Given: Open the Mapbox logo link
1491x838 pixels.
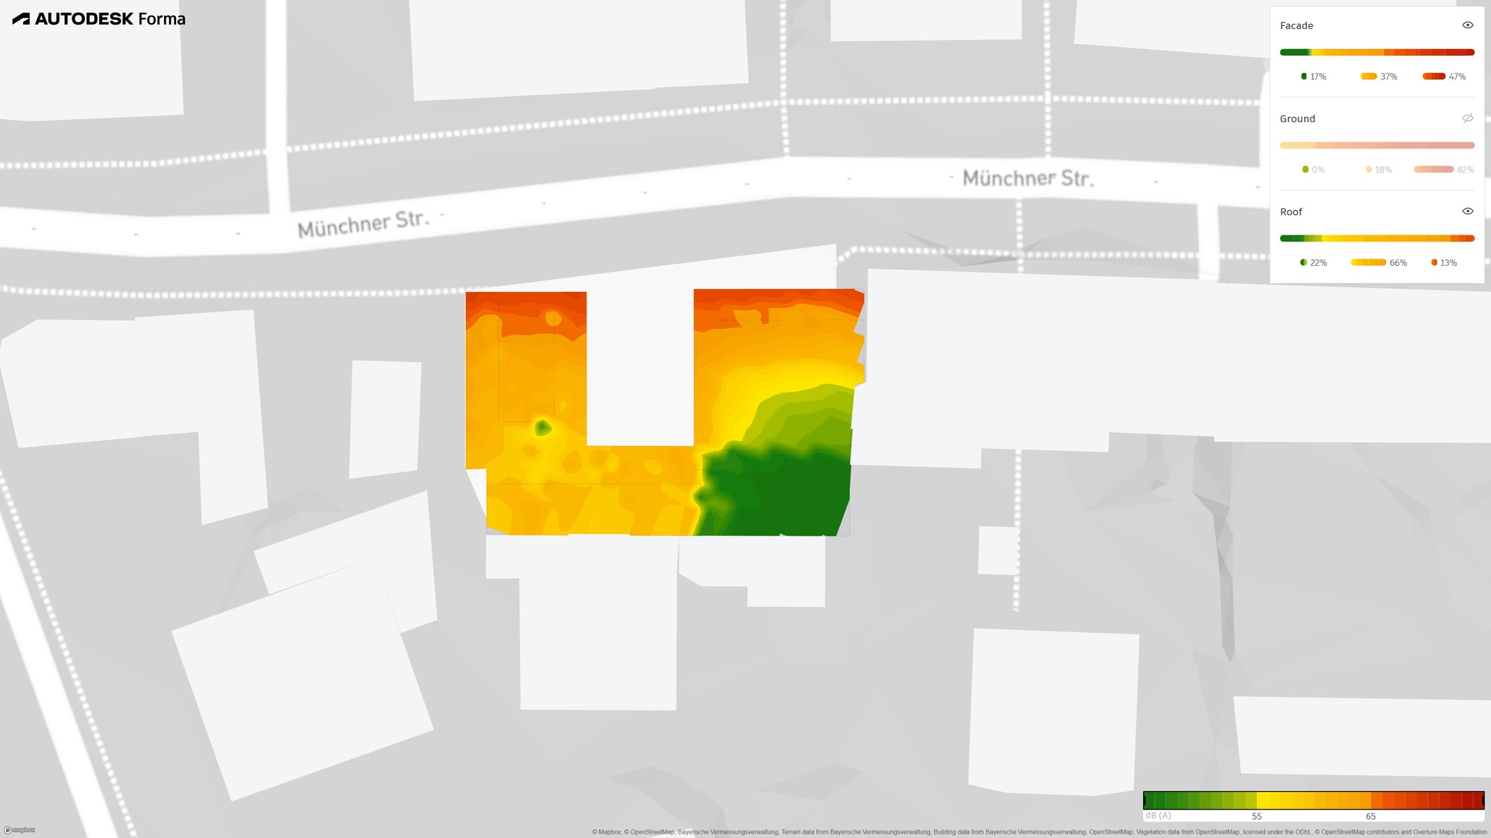Looking at the screenshot, I should 20,830.
